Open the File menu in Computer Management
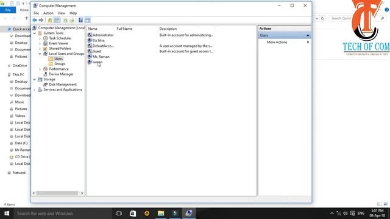Screen dimensions: 390x219 tap(37, 13)
